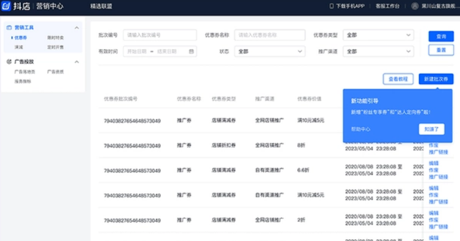Click the 优惠券批次编号 column header
Viewport: 460px width, 241px height.
tap(120, 99)
